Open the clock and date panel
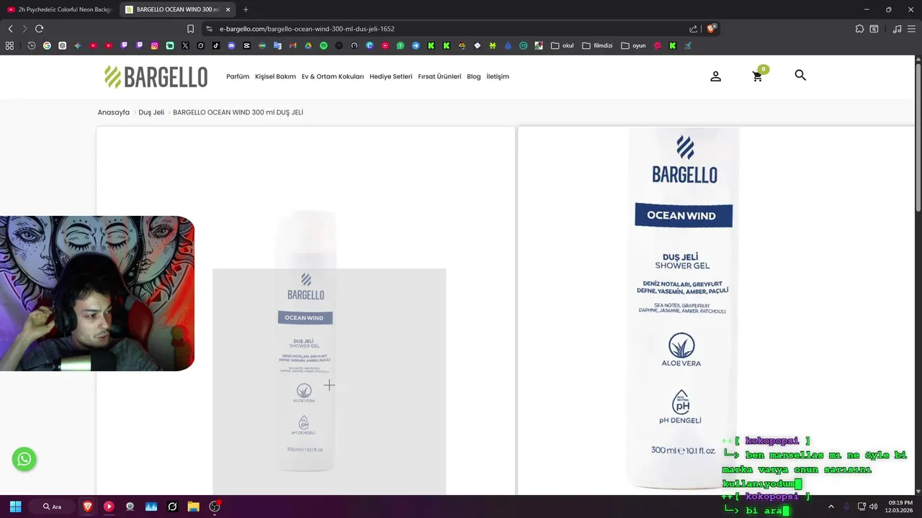 [x=900, y=506]
